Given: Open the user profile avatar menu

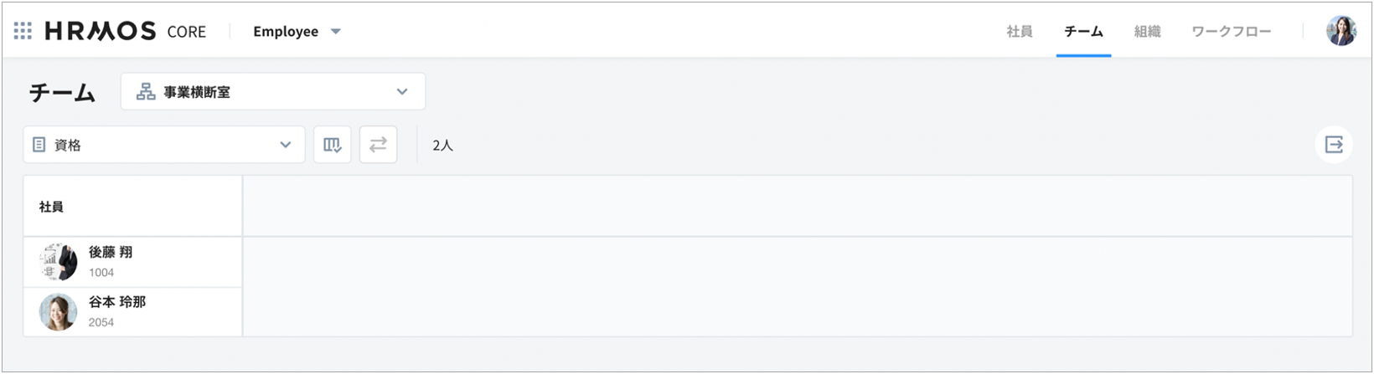Looking at the screenshot, I should point(1340,31).
